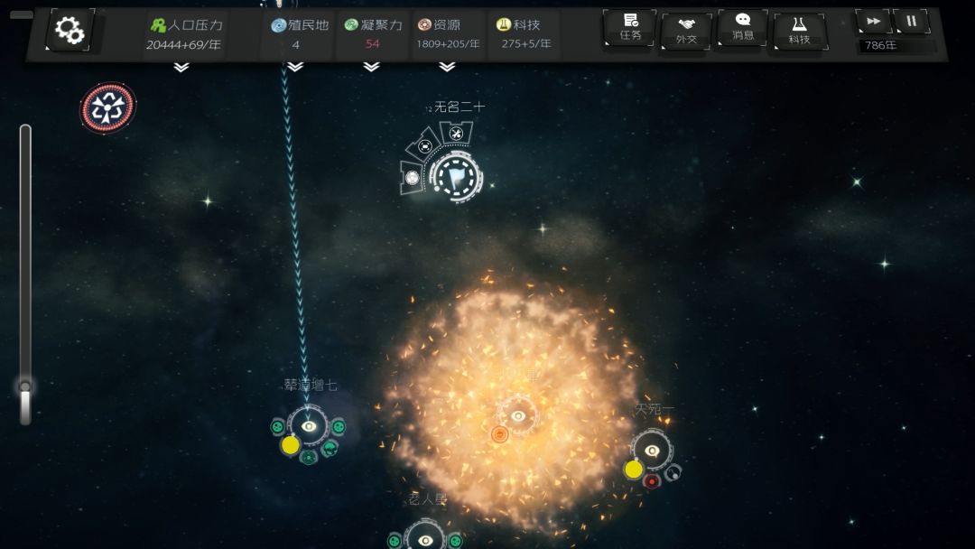This screenshot has width=975, height=549.
Task: Select the 老人星 star label
Action: coord(428,499)
